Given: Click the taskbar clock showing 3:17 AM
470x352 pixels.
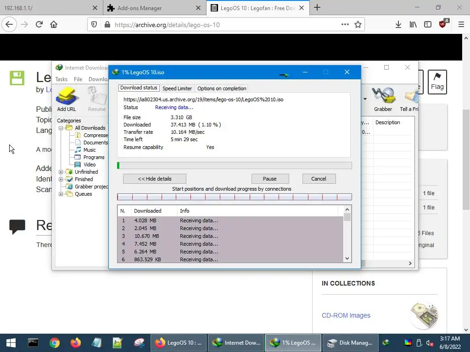Looking at the screenshot, I should (x=450, y=343).
